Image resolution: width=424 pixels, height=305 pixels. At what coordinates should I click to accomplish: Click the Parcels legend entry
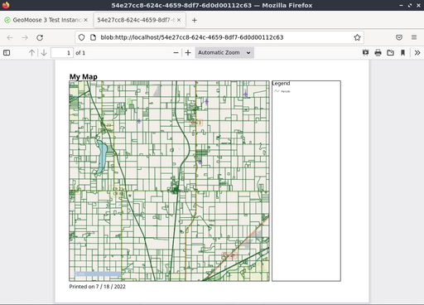point(282,91)
